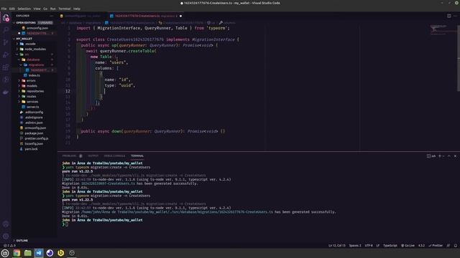Close the terminal panel

click(x=455, y=156)
